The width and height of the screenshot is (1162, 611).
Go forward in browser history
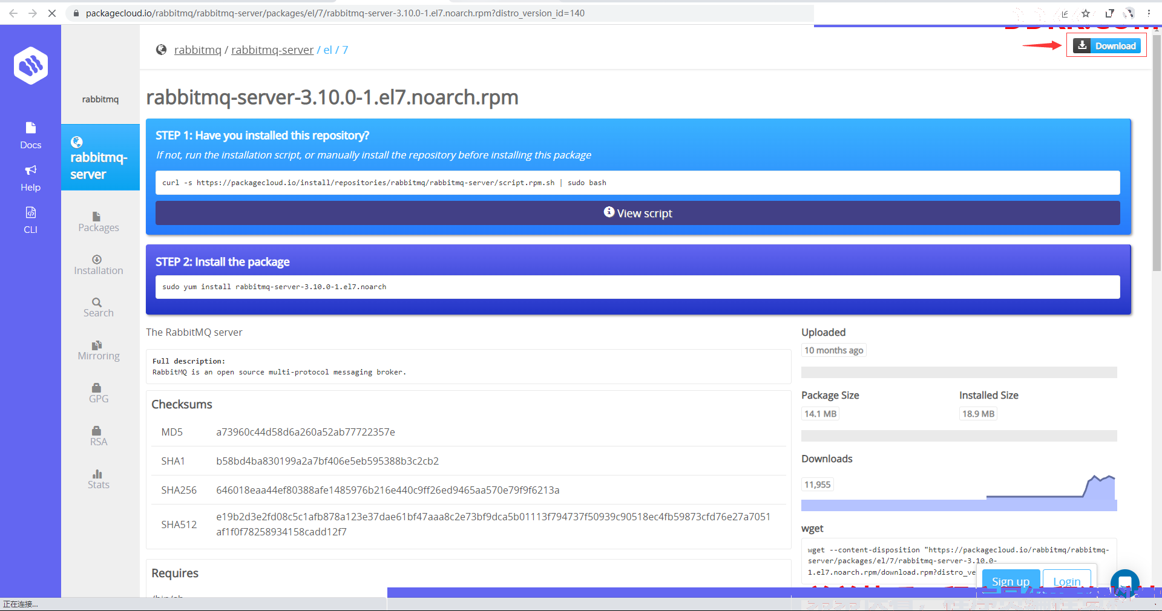(x=33, y=13)
